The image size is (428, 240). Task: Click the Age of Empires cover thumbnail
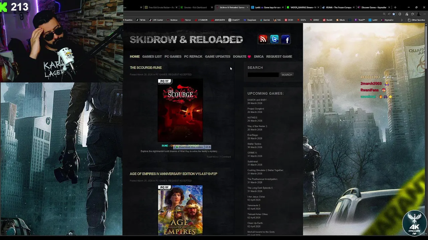coord(180,210)
